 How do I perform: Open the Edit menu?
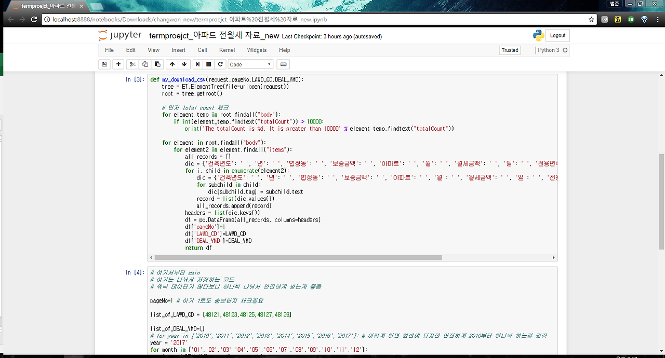pos(131,50)
